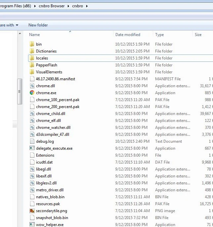This screenshot has width=213, height=227.
Task: Select the delegate_execute.exe file name
Action: (54, 148)
